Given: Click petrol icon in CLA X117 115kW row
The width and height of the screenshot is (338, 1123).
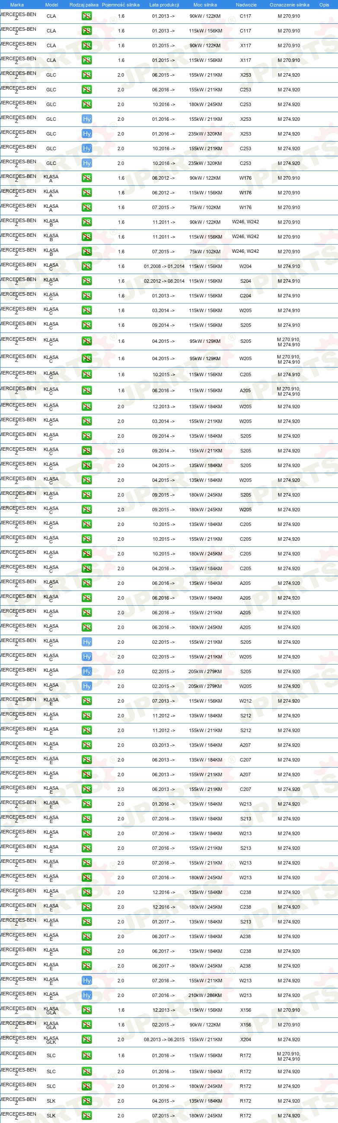Looking at the screenshot, I should click(x=86, y=60).
